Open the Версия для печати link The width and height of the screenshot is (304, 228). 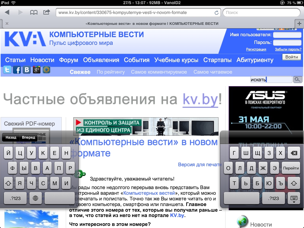[200, 164]
